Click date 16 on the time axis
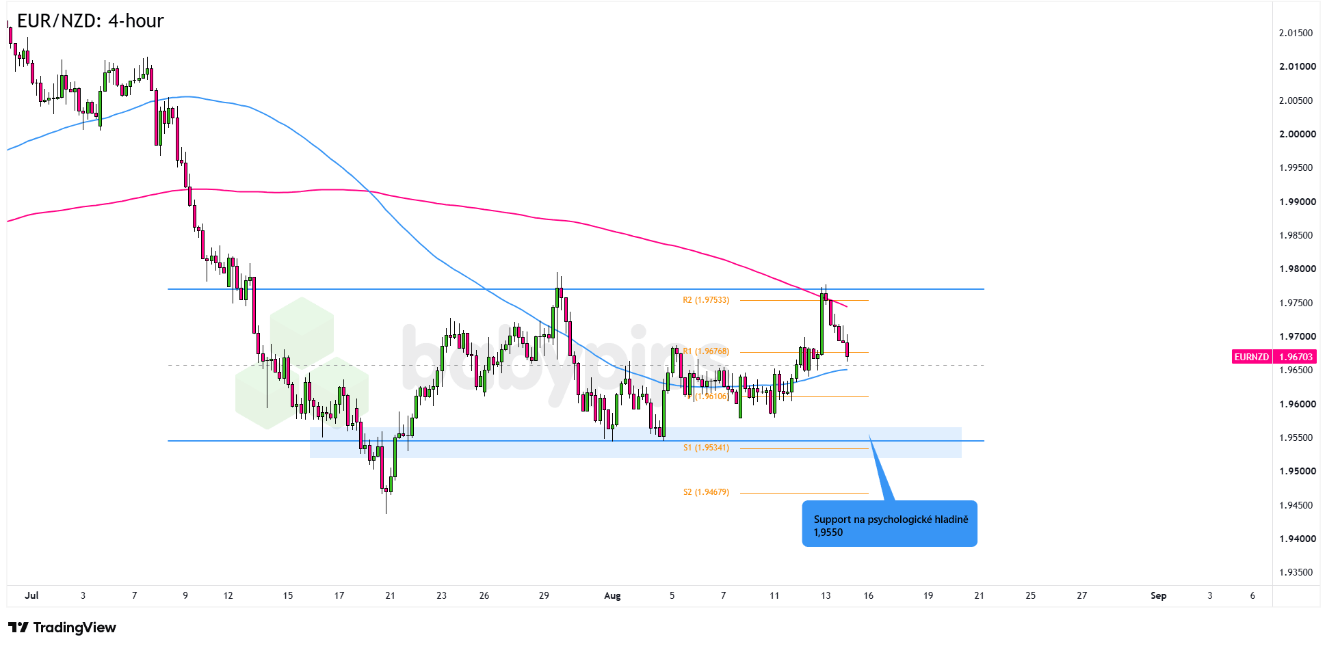The width and height of the screenshot is (1327, 648). [868, 595]
